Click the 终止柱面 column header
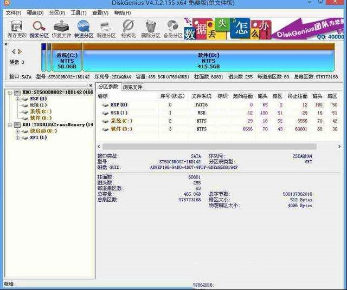Image resolution: width=347 pixels, height=290 pixels. click(x=298, y=96)
